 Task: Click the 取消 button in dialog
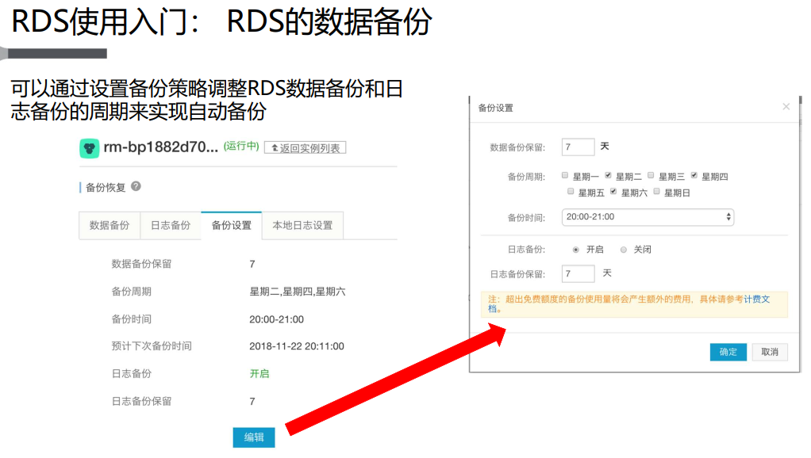[x=770, y=352]
